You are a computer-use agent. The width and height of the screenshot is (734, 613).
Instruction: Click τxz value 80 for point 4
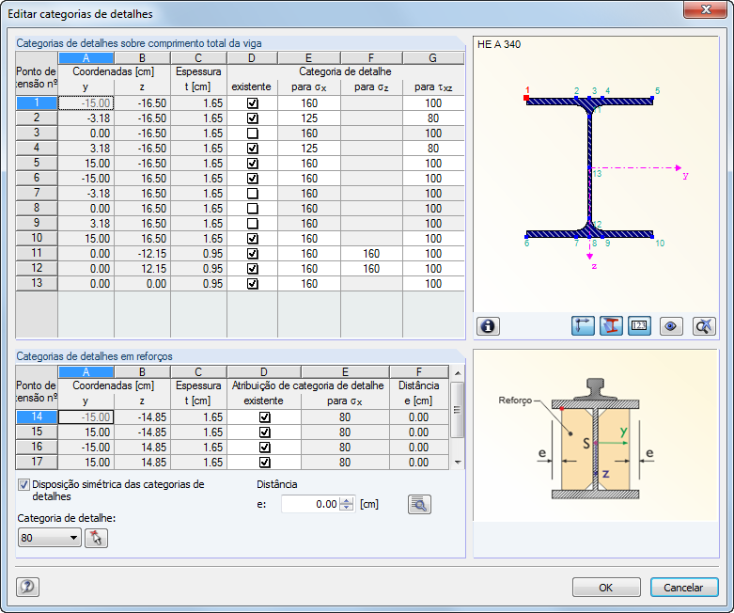433,148
